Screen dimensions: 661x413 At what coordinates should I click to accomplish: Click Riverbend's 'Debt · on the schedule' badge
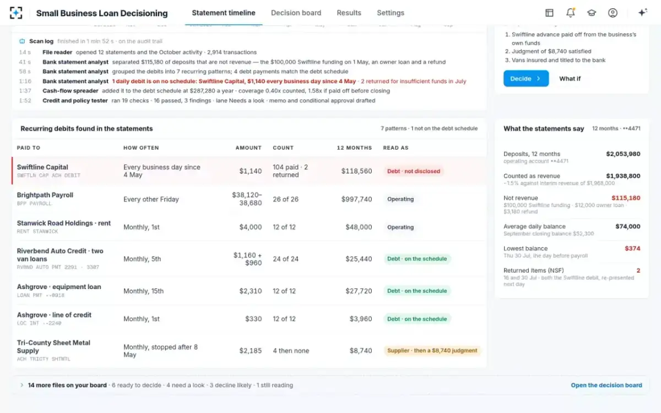[x=417, y=259]
